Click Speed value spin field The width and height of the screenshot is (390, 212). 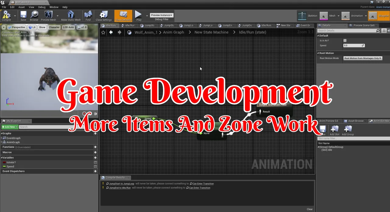354,46
